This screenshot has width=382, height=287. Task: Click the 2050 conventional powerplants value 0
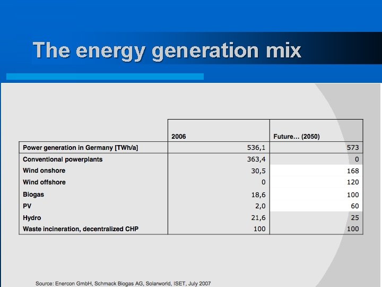coord(357,159)
